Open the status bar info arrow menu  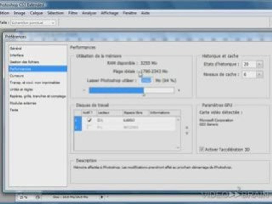pyautogui.click(x=102, y=197)
